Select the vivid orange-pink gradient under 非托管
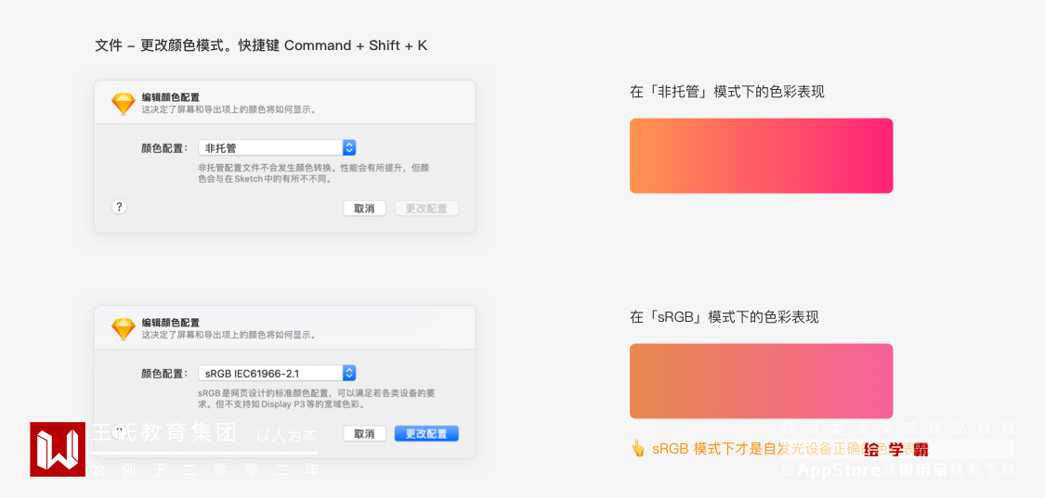Screen dimensions: 1045x498 click(x=761, y=156)
